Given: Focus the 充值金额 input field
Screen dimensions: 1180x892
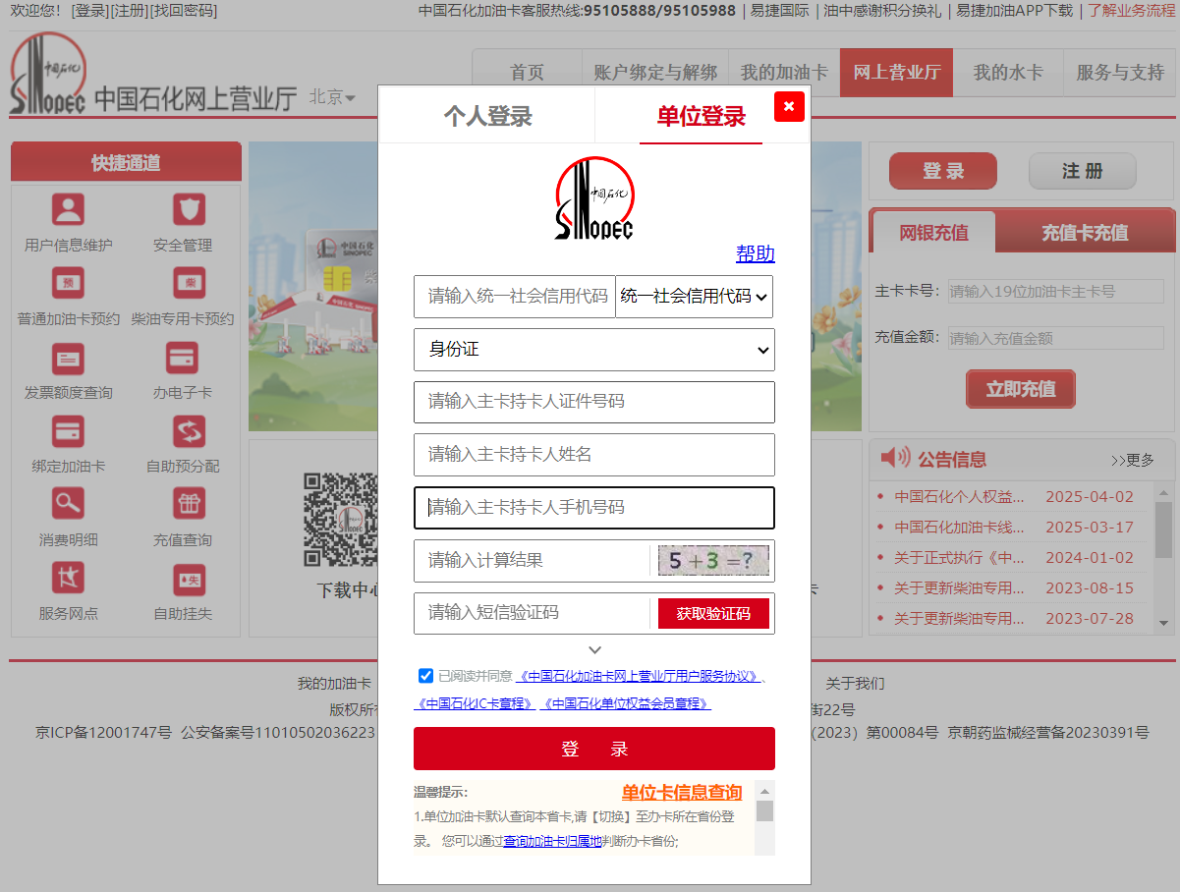Looking at the screenshot, I should click(1056, 339).
